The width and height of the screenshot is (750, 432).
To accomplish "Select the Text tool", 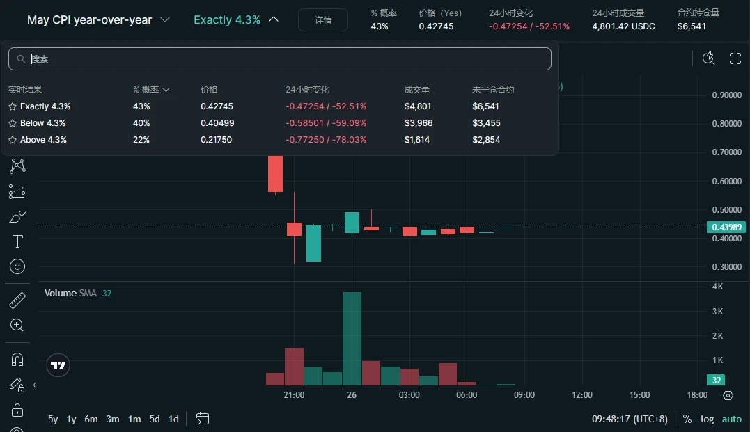I will point(17,241).
